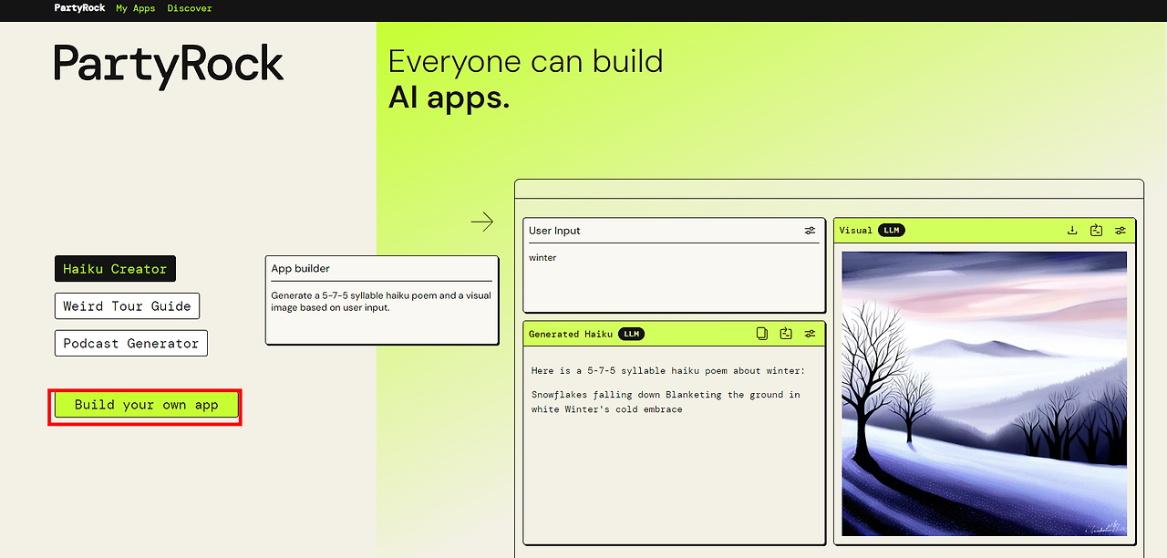
Task: Copy the Generated Haiku text
Action: point(762,334)
